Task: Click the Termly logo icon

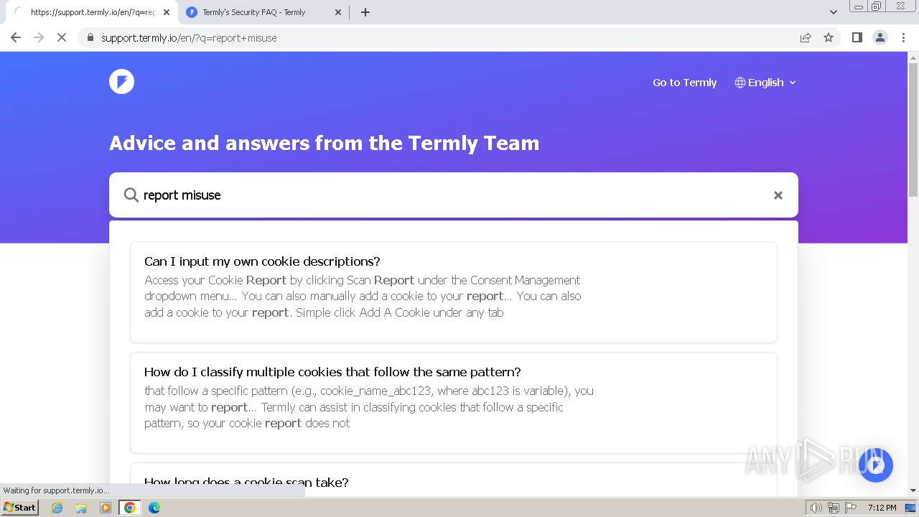Action: tap(121, 82)
